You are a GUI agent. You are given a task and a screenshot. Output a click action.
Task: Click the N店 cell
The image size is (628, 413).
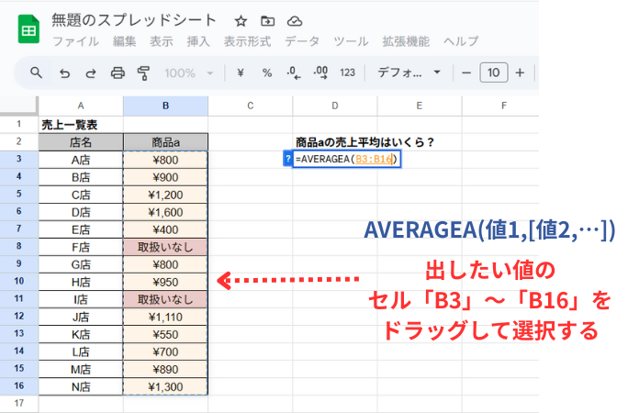81,386
